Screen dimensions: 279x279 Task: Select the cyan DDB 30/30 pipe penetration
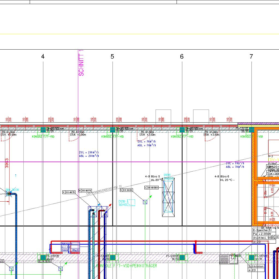tap(9, 193)
